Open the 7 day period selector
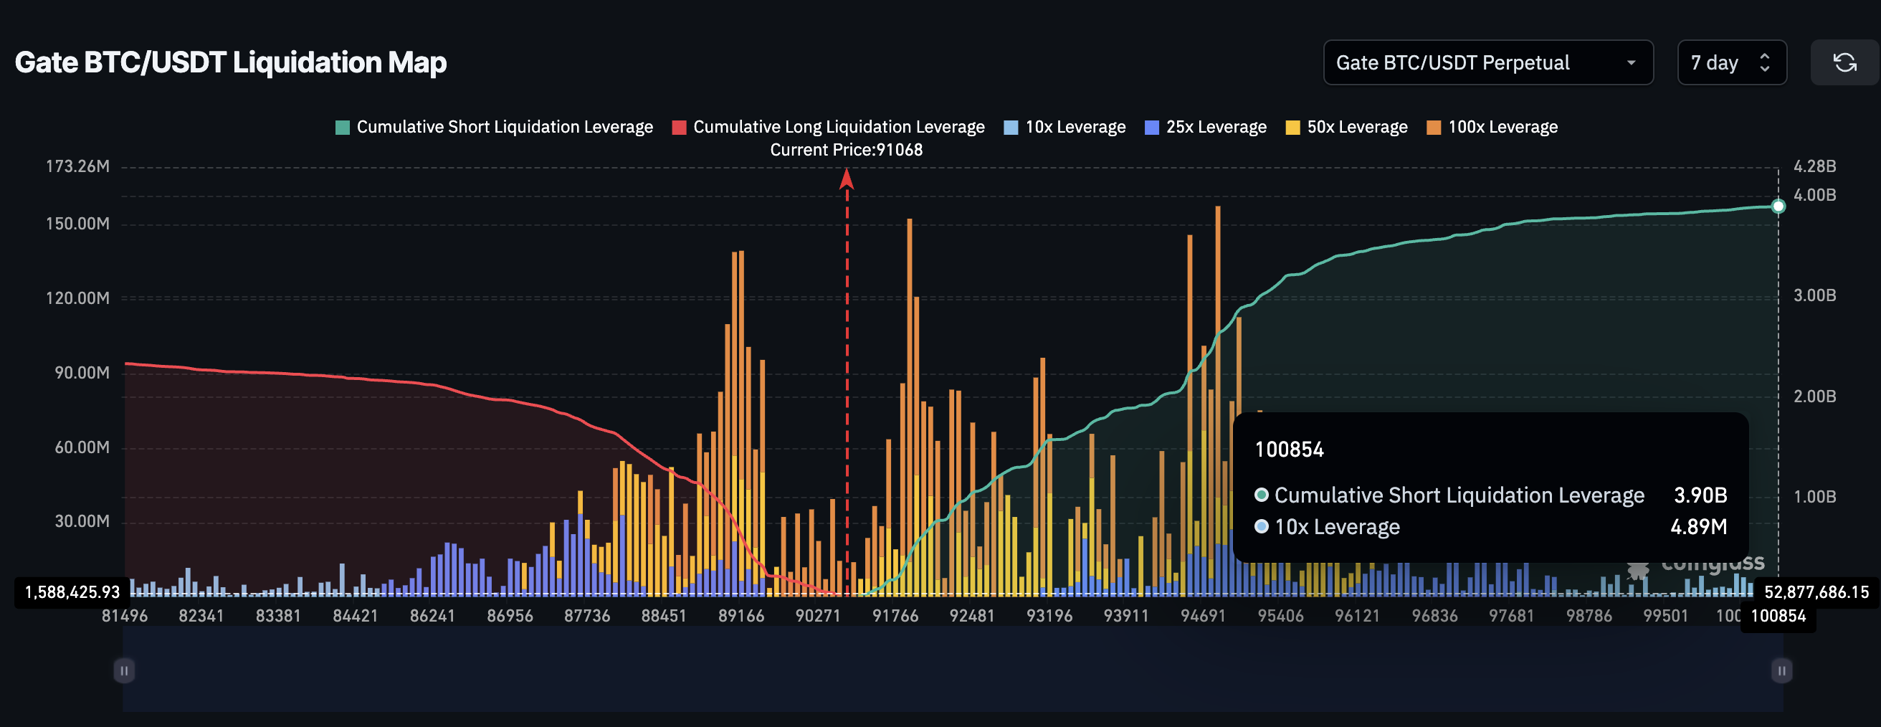Viewport: 1881px width, 727px height. [1732, 63]
